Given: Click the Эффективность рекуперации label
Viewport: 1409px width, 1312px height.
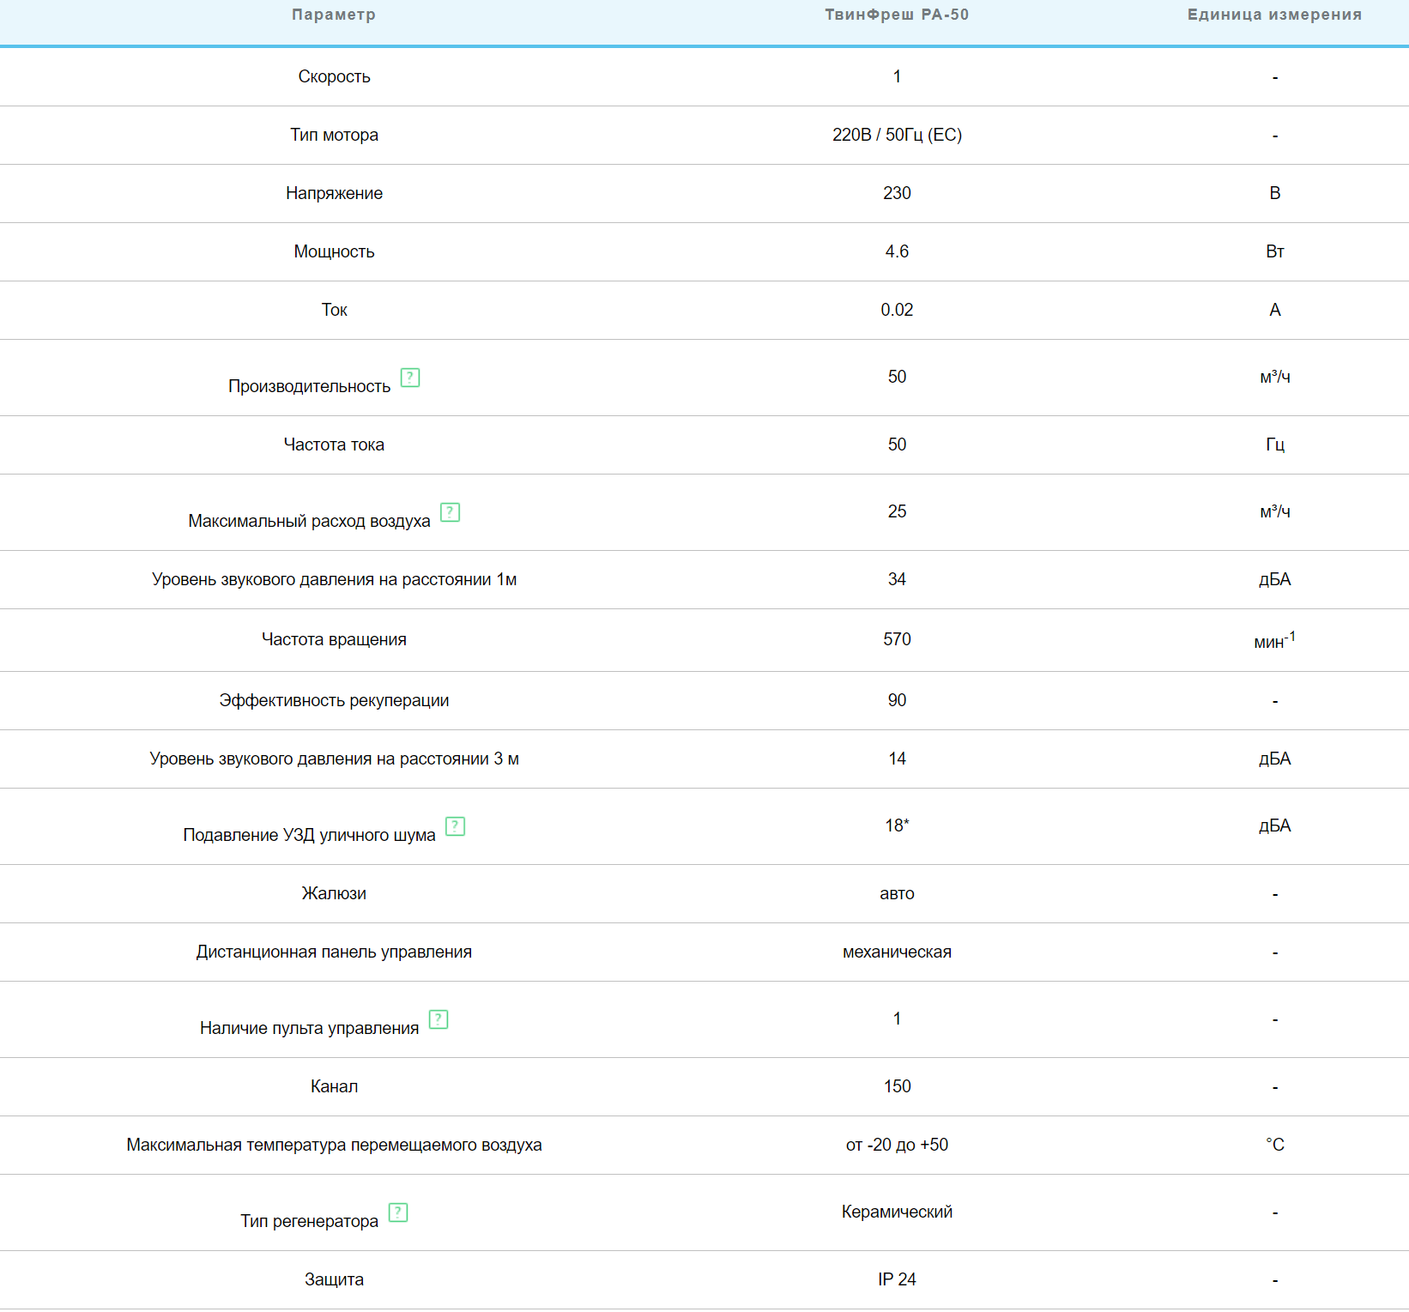Looking at the screenshot, I should (x=334, y=700).
